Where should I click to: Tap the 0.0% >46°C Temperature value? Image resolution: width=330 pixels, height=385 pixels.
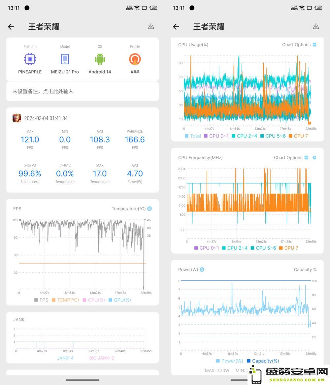pyautogui.click(x=65, y=174)
